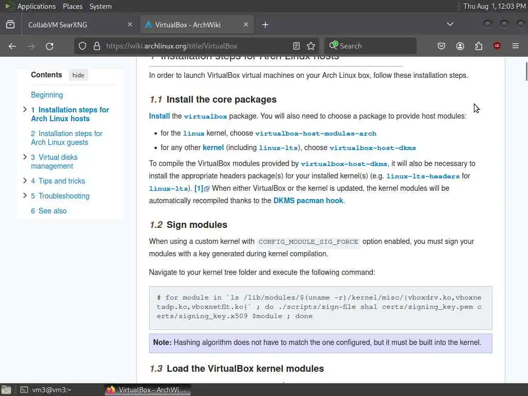Open the Firefox hamburger menu
The width and height of the screenshot is (528, 396).
click(x=516, y=46)
